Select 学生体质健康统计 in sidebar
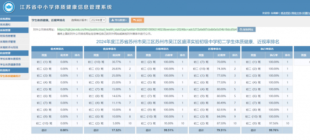 [14, 76]
